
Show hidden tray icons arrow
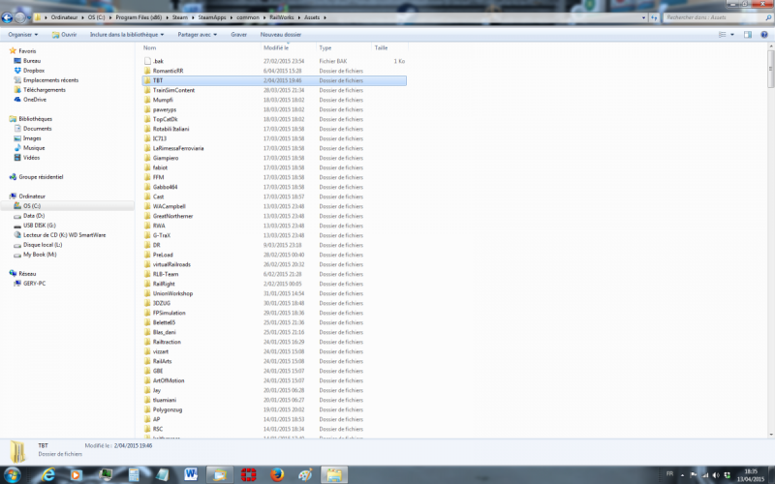(683, 474)
